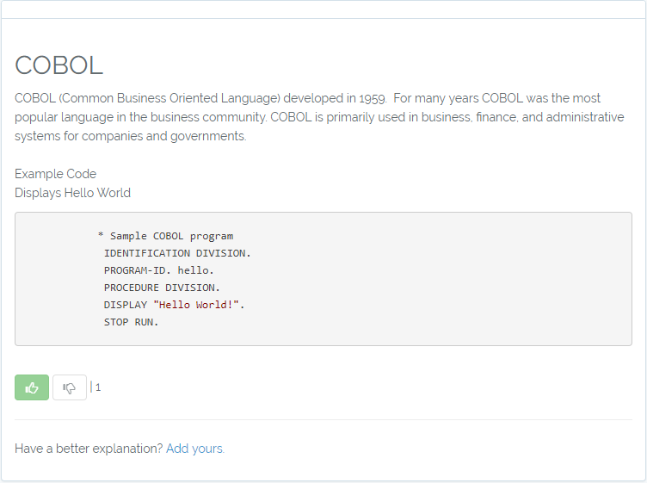Image resolution: width=647 pixels, height=483 pixels.
Task: Click the "PROGRAM-ID. hello." code line
Action: pos(159,270)
